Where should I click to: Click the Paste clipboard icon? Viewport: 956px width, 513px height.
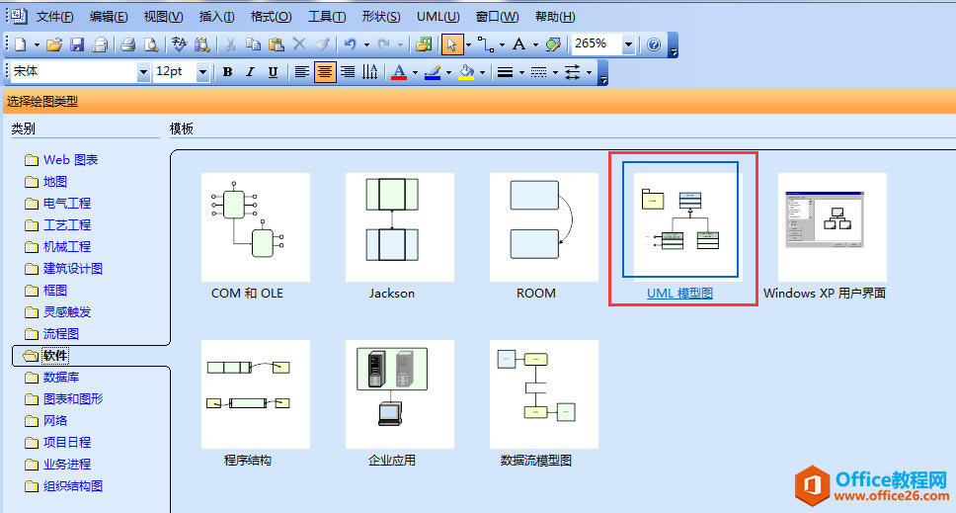pyautogui.click(x=277, y=44)
